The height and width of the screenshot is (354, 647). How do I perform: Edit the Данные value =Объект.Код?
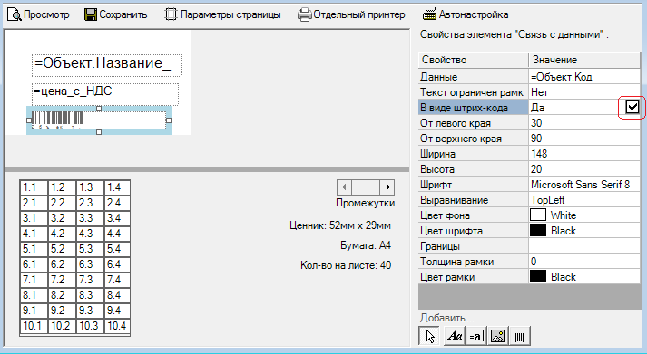[583, 77]
